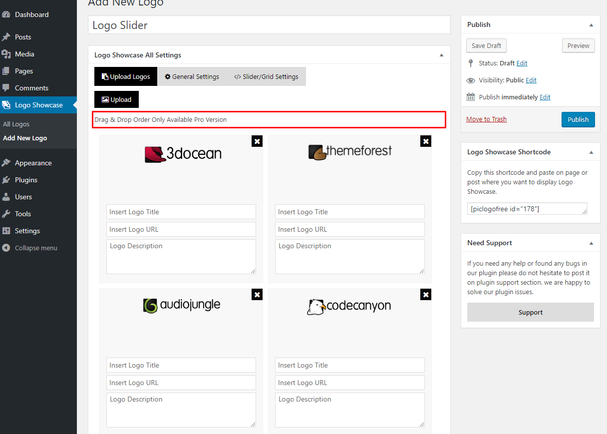Click the Comments bubble icon

point(6,88)
